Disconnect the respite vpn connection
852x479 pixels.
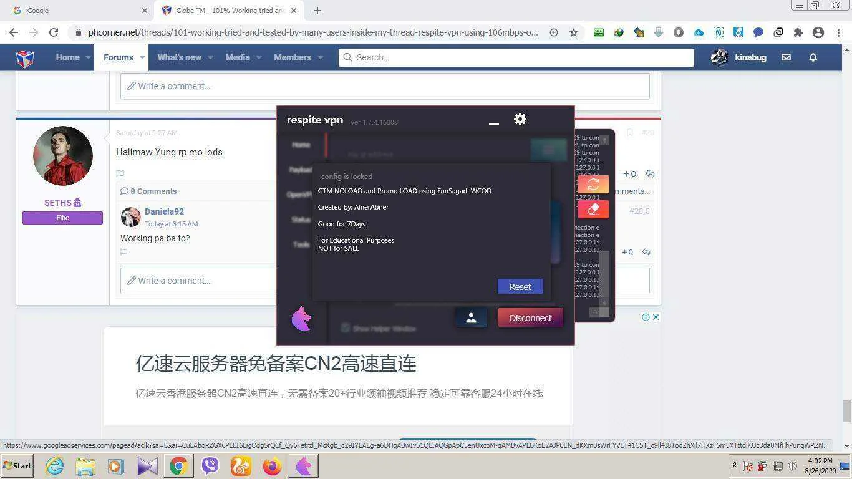(530, 317)
